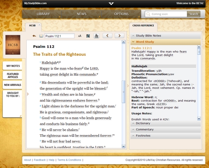Click the Feedback link in footer
This screenshot has width=209, height=168.
40,160
